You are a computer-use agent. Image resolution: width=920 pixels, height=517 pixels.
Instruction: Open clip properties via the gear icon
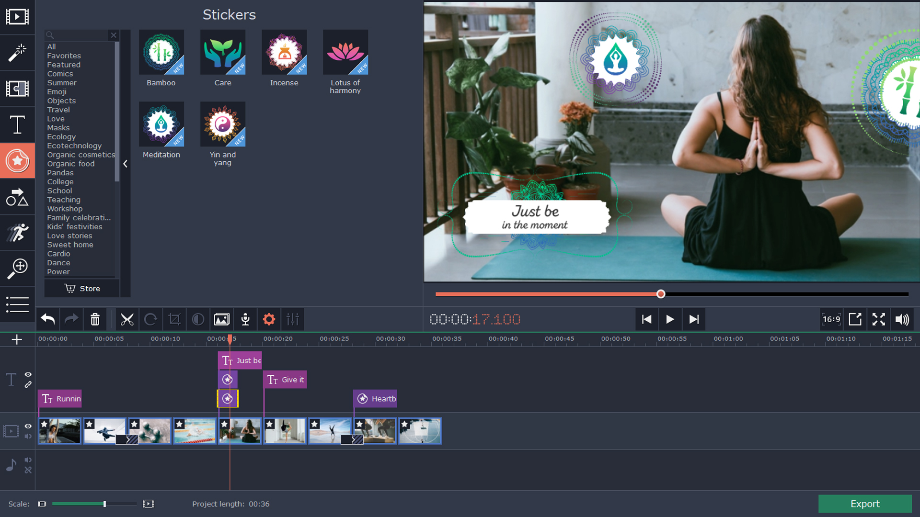(269, 319)
